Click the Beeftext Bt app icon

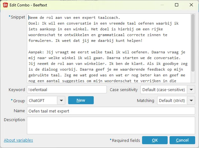(x=5, y=5)
